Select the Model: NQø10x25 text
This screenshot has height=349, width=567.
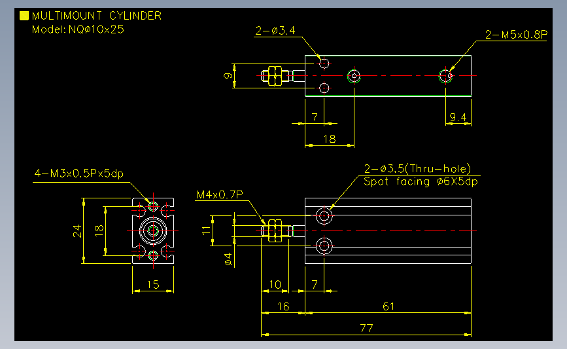click(78, 29)
